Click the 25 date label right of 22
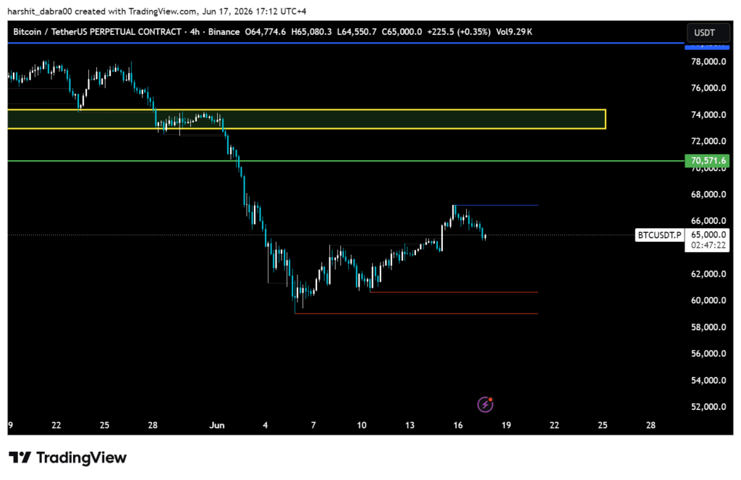 pyautogui.click(x=603, y=425)
